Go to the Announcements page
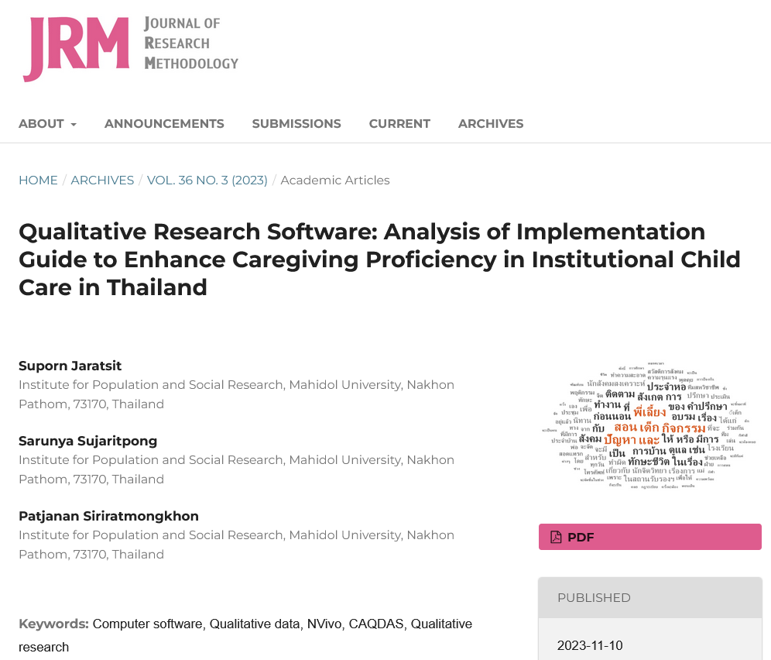Screen dimensions: 771x660 coord(164,124)
